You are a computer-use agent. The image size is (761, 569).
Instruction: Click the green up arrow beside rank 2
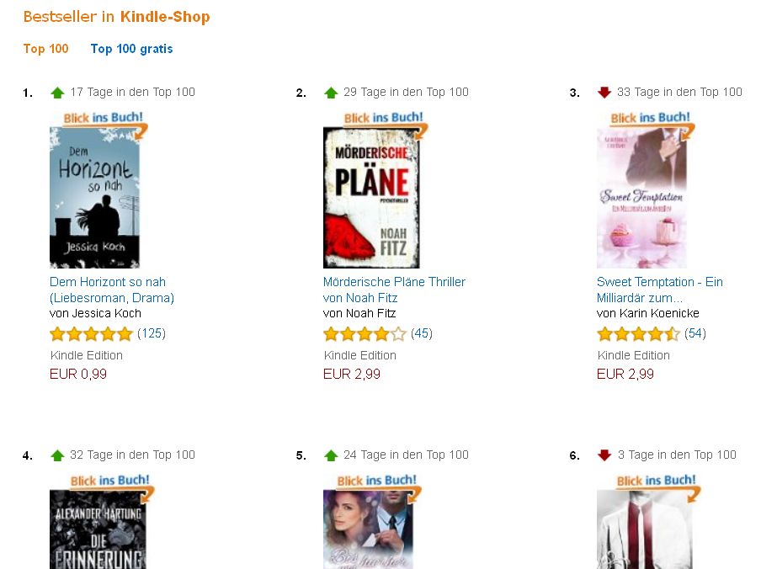(331, 93)
